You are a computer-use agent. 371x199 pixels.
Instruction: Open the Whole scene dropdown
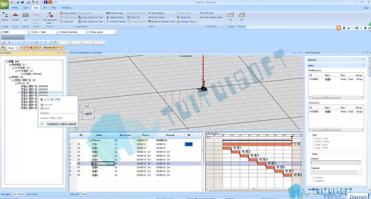pyautogui.click(x=116, y=32)
